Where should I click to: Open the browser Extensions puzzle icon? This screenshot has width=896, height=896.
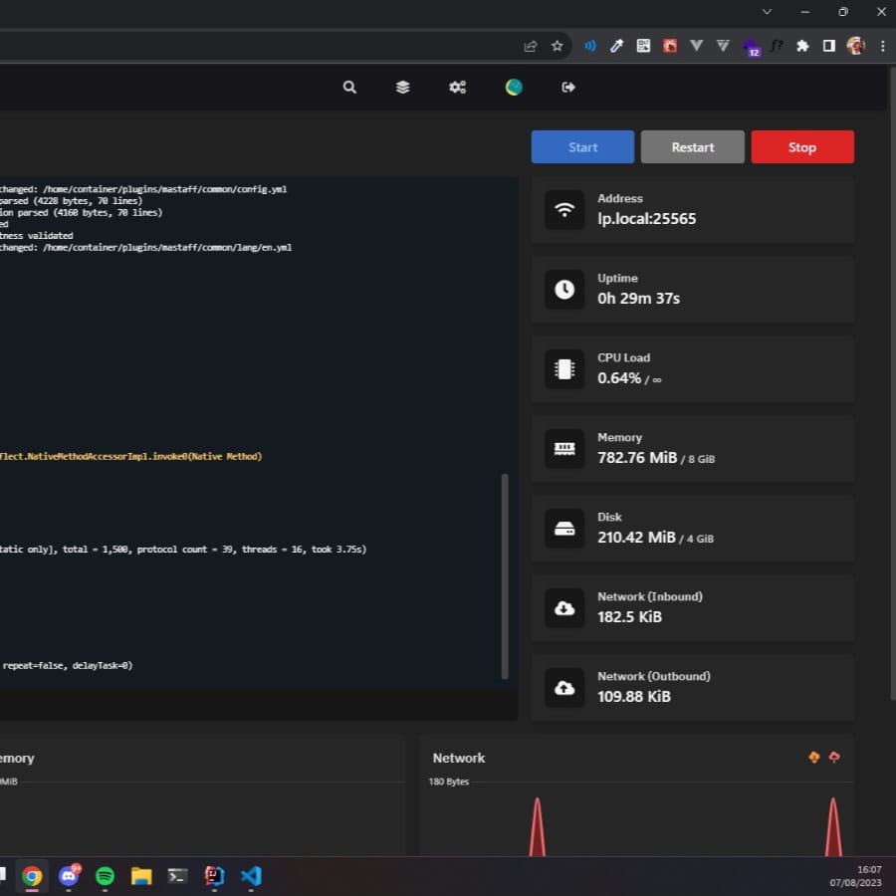click(802, 46)
